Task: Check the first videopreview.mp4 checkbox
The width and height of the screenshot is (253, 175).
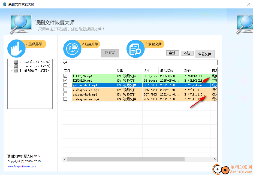Action: pyautogui.click(x=65, y=90)
